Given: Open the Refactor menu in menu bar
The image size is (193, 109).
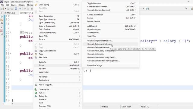Looking at the screenshot, I should 22,5.
